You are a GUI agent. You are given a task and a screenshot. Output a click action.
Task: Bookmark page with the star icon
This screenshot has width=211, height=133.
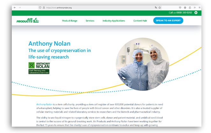[x=160, y=8]
